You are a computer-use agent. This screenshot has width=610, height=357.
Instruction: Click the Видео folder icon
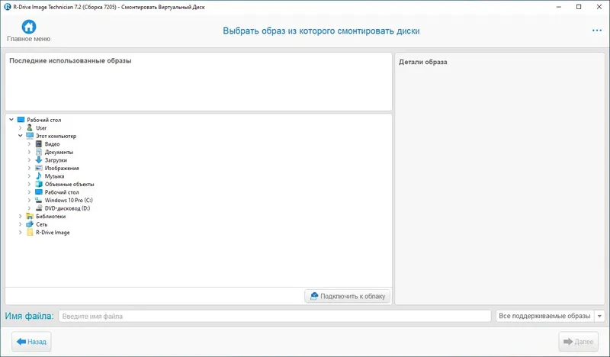point(39,144)
